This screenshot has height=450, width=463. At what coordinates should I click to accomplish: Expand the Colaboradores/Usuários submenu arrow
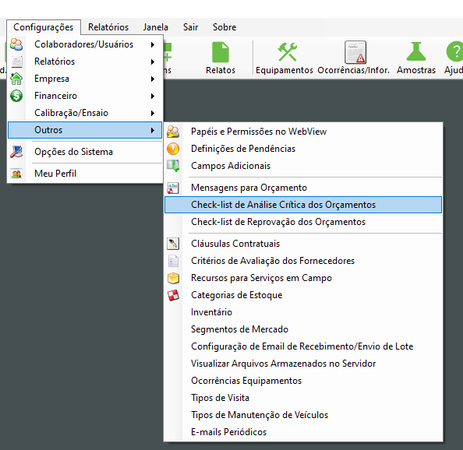point(153,44)
